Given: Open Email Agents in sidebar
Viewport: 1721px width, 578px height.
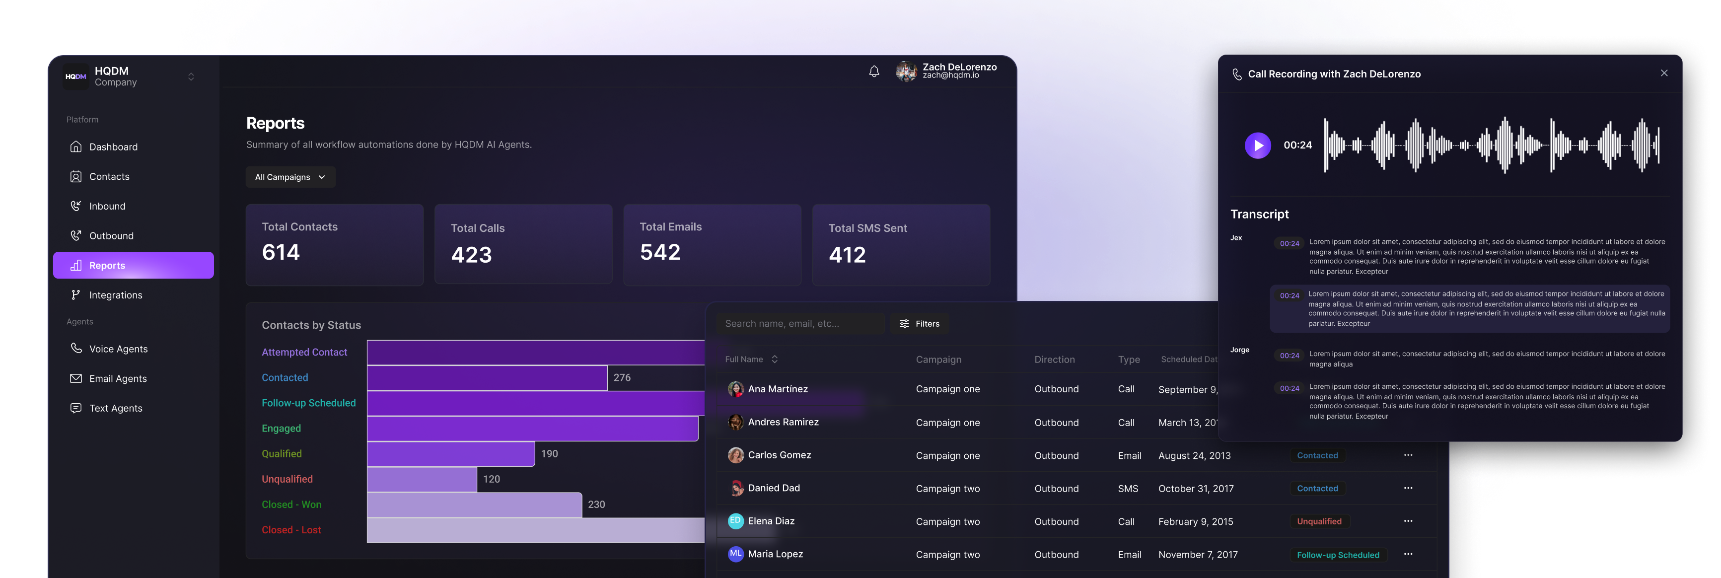Looking at the screenshot, I should (x=118, y=379).
